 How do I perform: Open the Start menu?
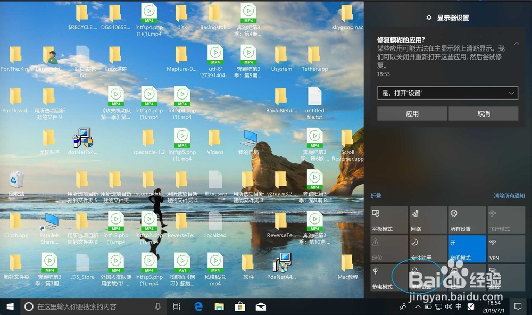[9, 306]
